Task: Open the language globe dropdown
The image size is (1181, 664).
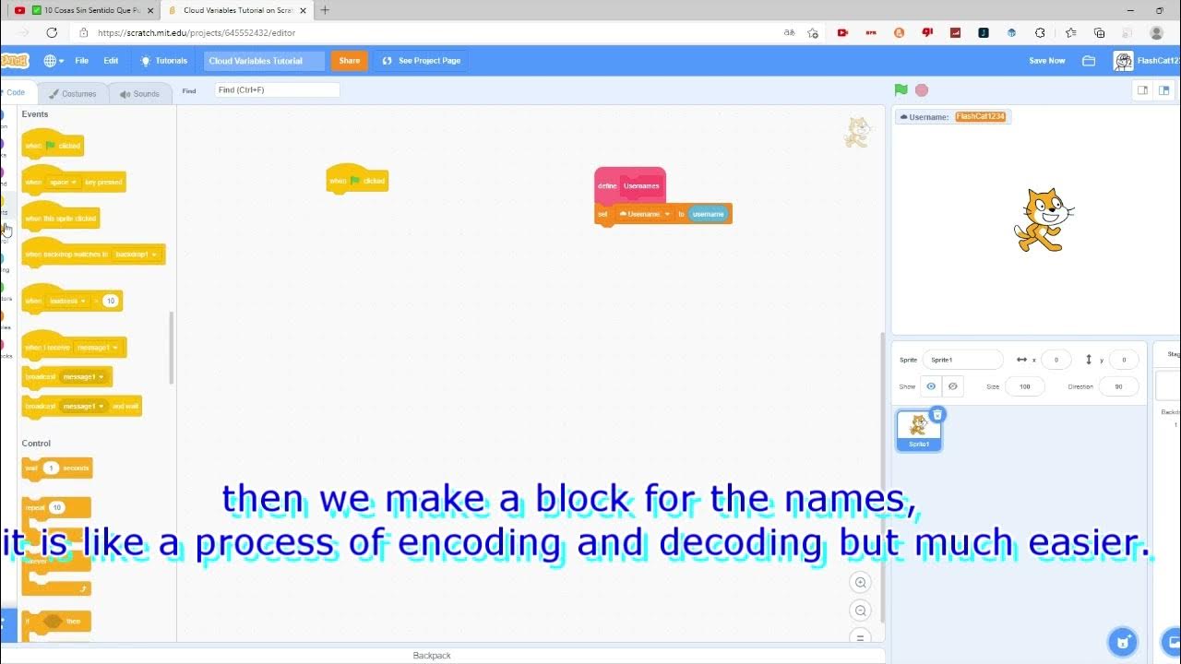Action: click(x=54, y=61)
